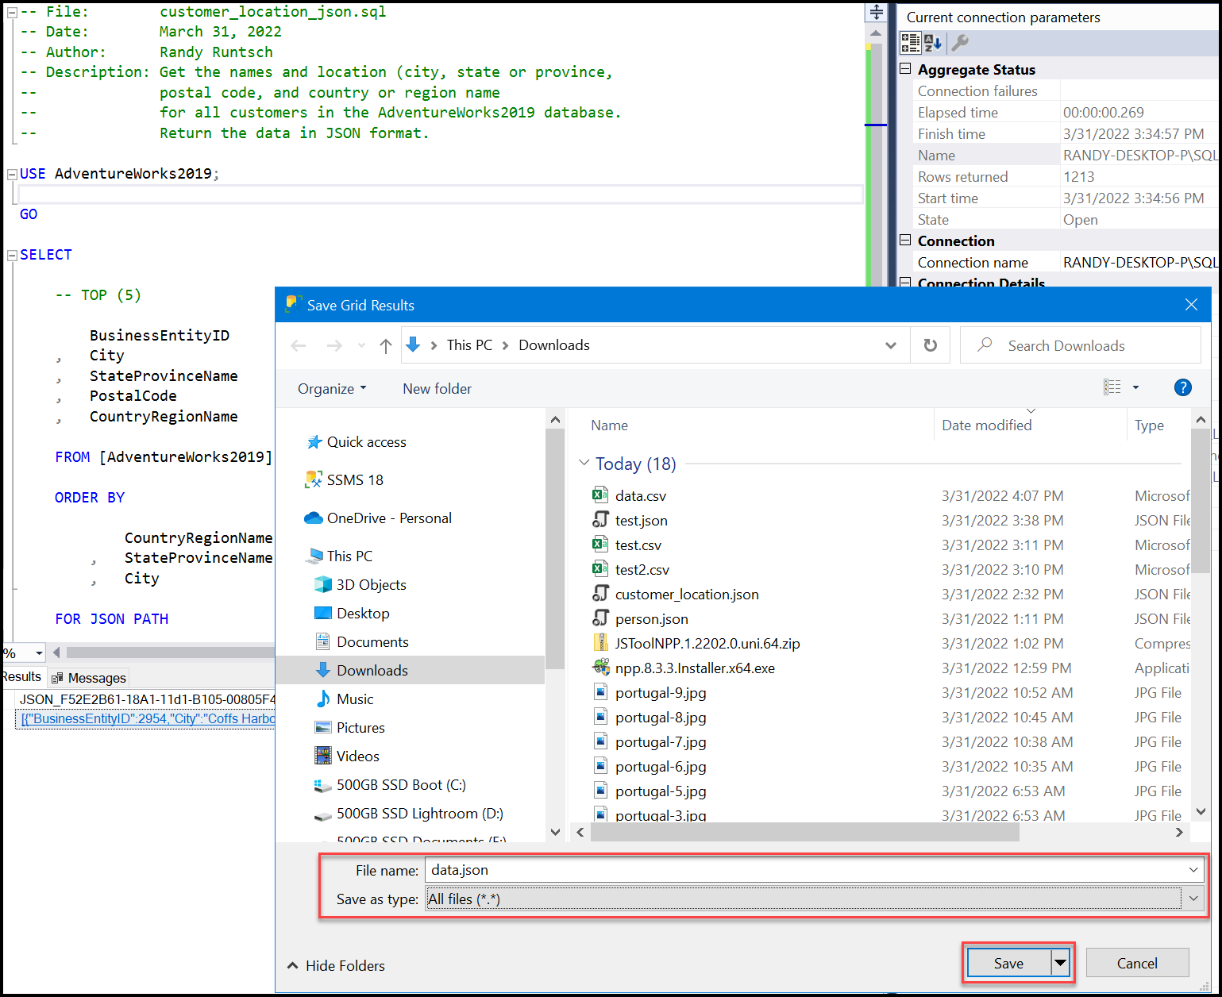
Task: Click the Alphabetical sort icon in properties
Action: 933,43
